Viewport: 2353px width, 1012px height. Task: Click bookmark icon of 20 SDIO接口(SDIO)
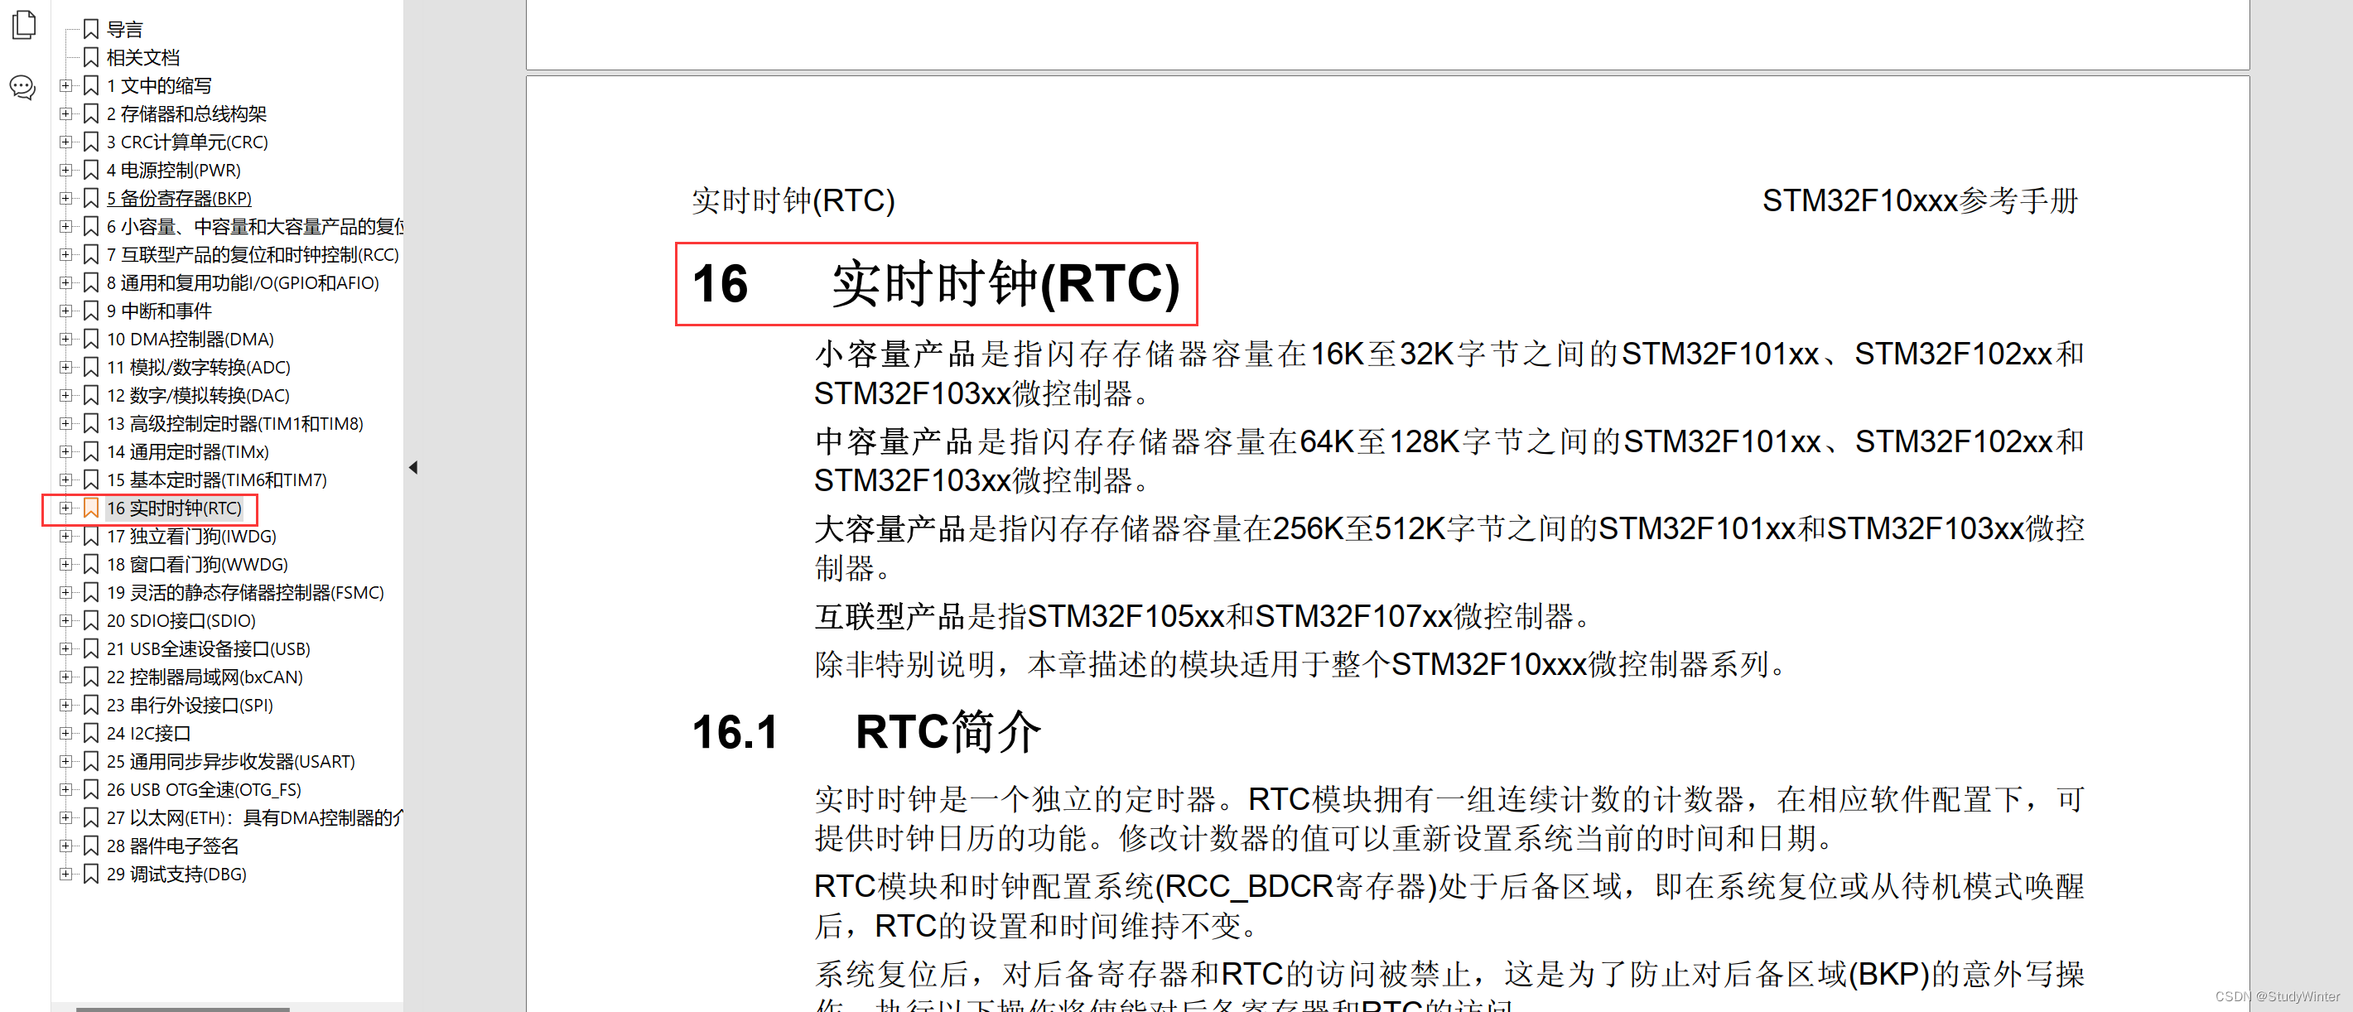(x=90, y=620)
